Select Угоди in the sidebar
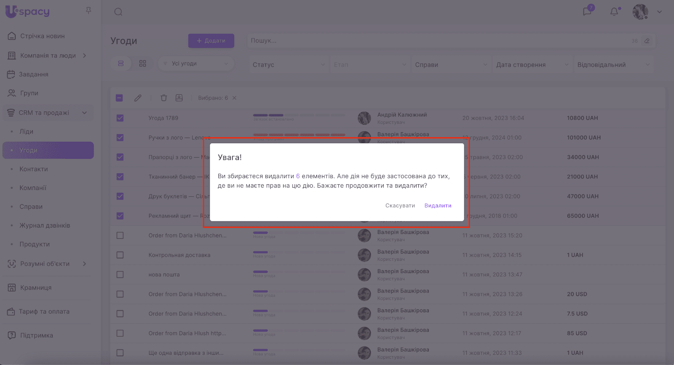Screen dimensions: 674x365 click(48, 150)
